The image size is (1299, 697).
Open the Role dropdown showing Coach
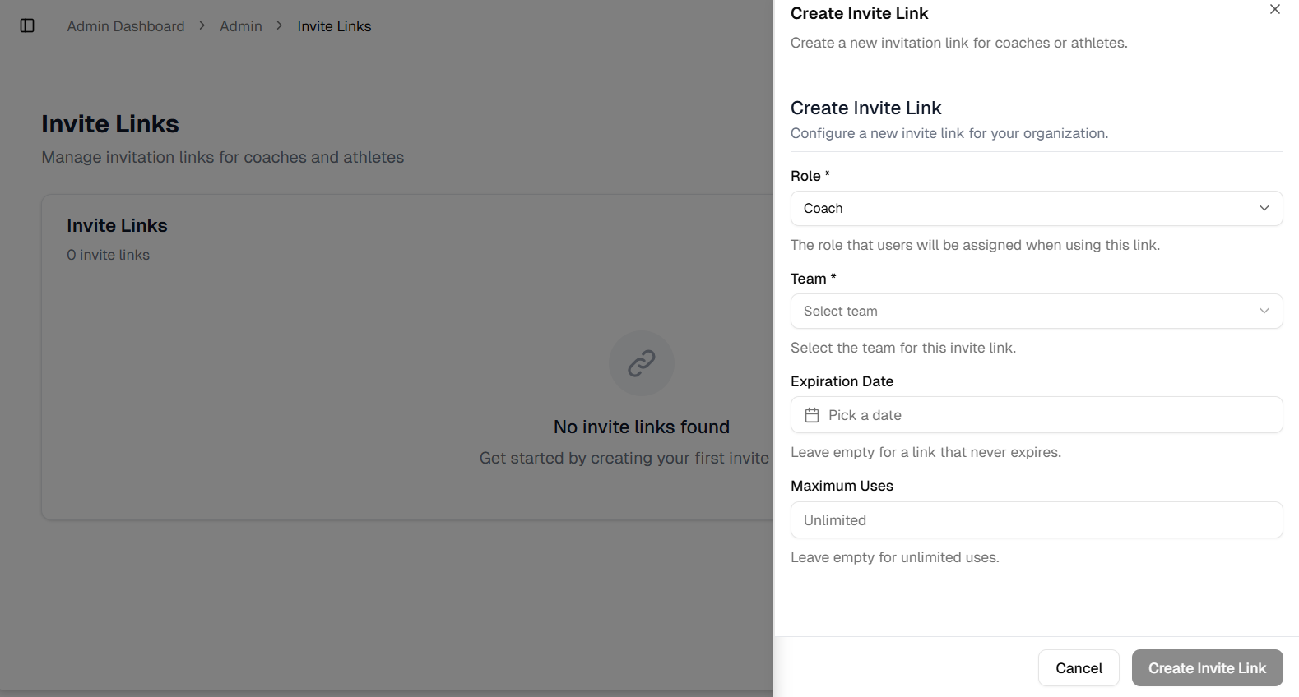pos(1036,208)
